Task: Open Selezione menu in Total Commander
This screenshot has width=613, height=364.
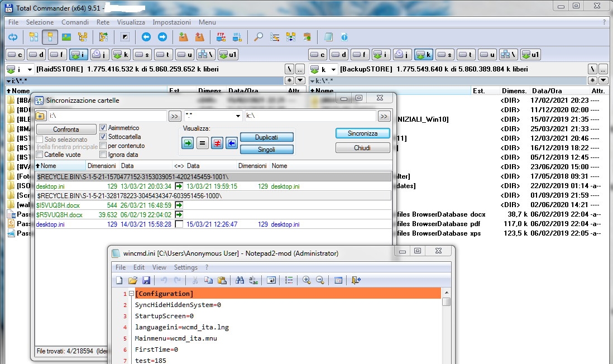Action: (40, 22)
